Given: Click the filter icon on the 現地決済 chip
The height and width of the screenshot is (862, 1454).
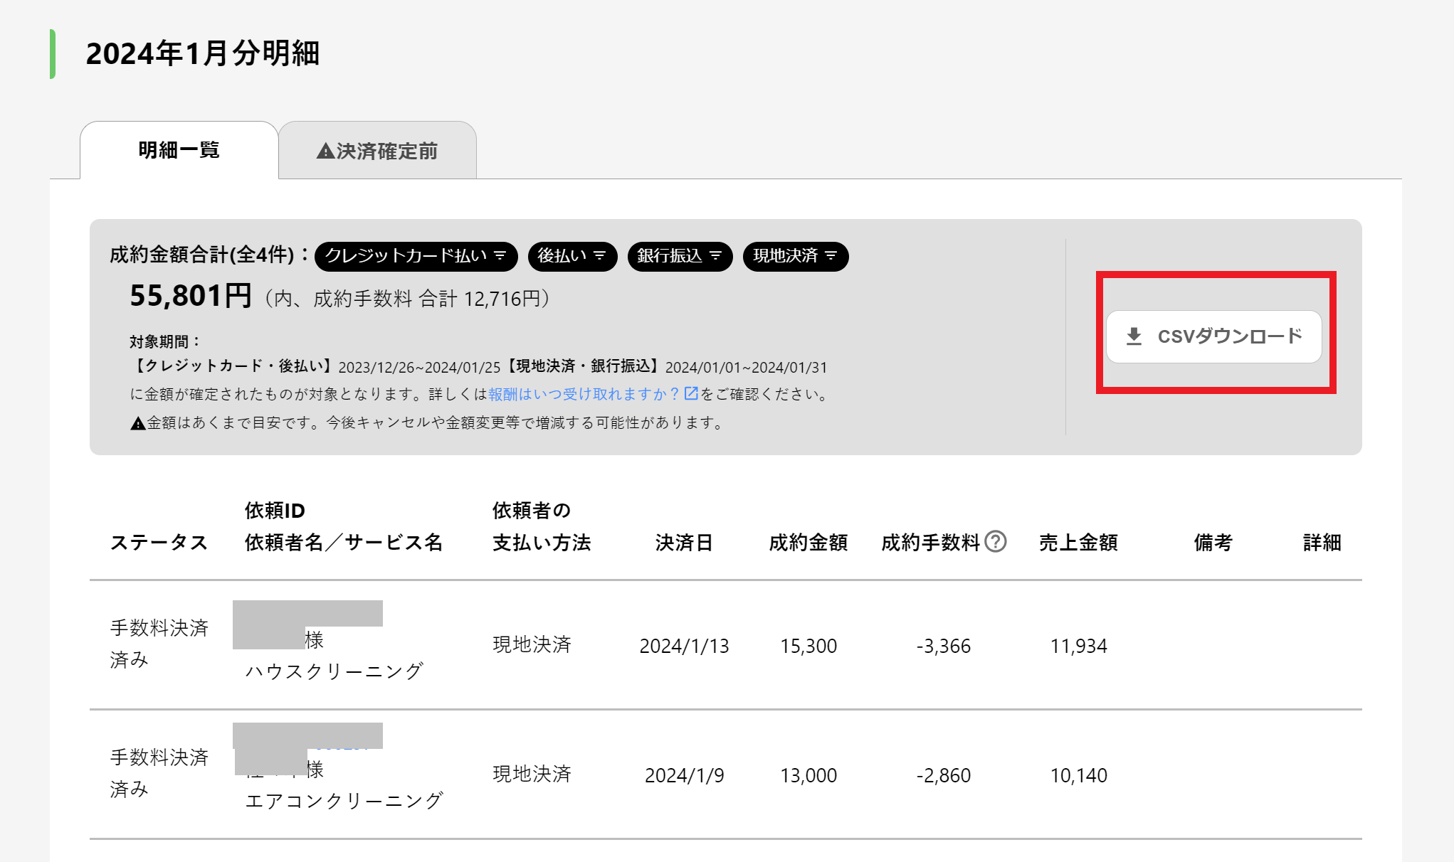Looking at the screenshot, I should pyautogui.click(x=831, y=256).
